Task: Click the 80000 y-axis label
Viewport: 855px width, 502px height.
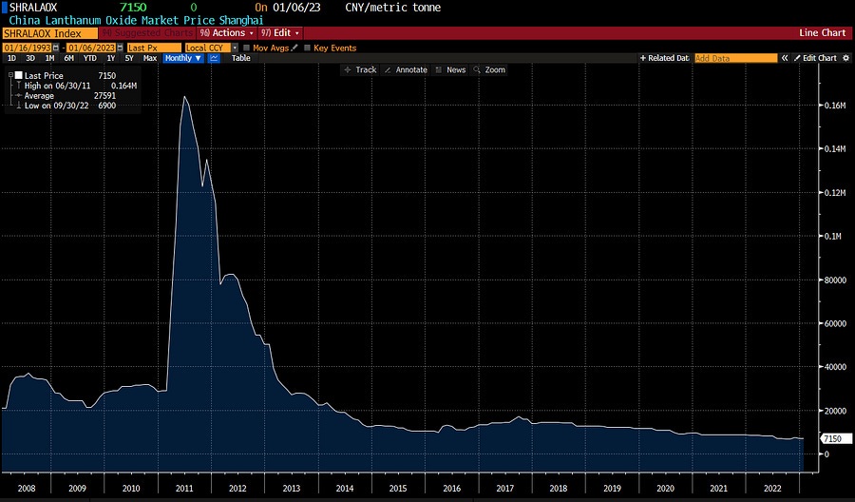Action: (x=835, y=280)
